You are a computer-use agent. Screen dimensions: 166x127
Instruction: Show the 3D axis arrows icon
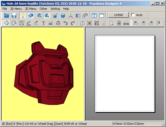[70, 16]
